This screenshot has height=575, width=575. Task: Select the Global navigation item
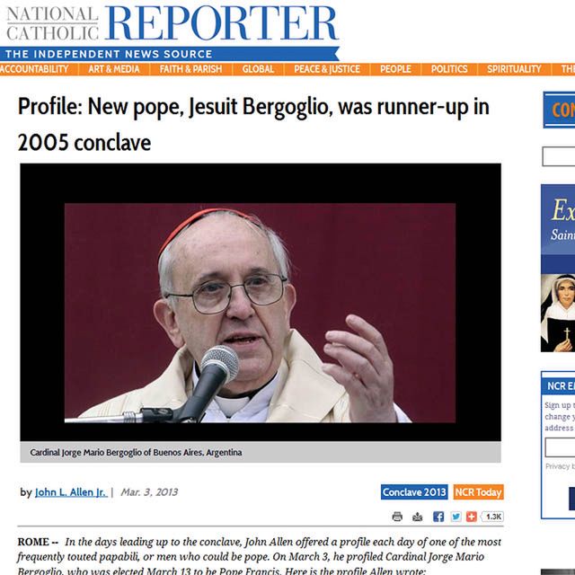[258, 69]
